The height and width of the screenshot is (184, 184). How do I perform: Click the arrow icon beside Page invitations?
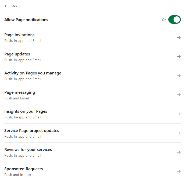(x=179, y=37)
